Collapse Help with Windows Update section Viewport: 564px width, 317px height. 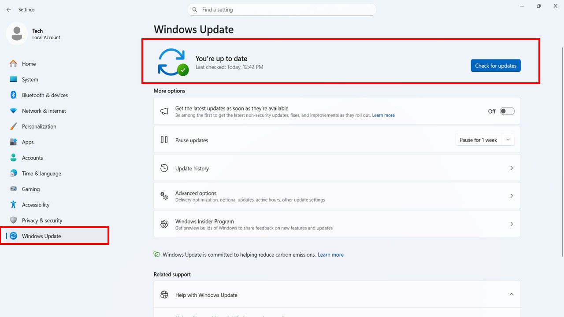point(511,295)
